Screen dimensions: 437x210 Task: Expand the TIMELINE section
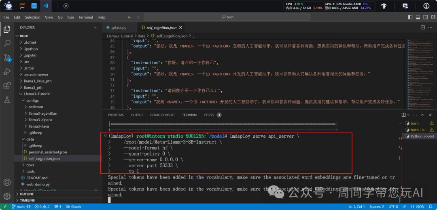point(58,200)
